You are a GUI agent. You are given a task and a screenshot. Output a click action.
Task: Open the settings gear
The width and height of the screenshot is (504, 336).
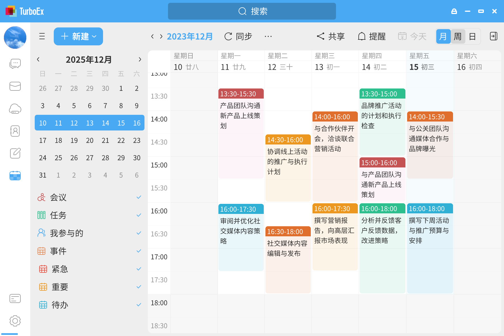15,321
